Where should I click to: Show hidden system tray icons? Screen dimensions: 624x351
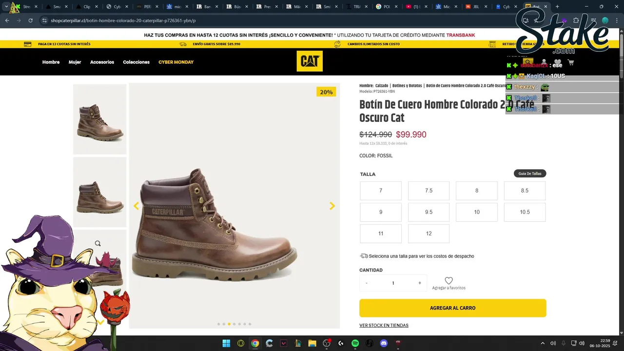(543, 343)
